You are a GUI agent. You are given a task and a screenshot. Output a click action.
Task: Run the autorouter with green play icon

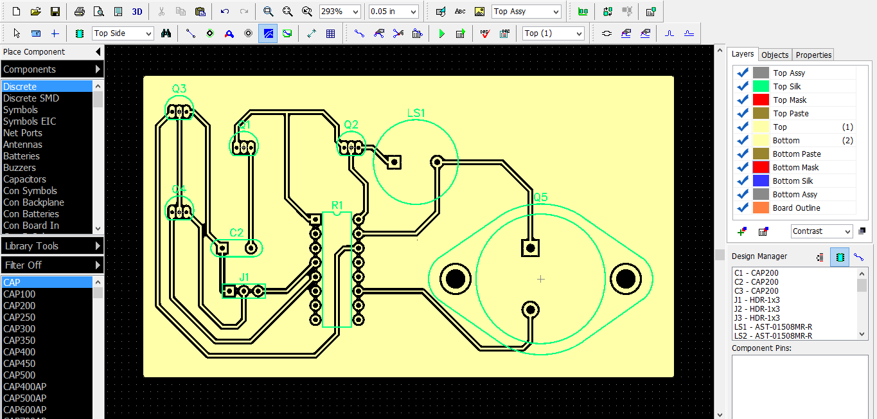441,33
